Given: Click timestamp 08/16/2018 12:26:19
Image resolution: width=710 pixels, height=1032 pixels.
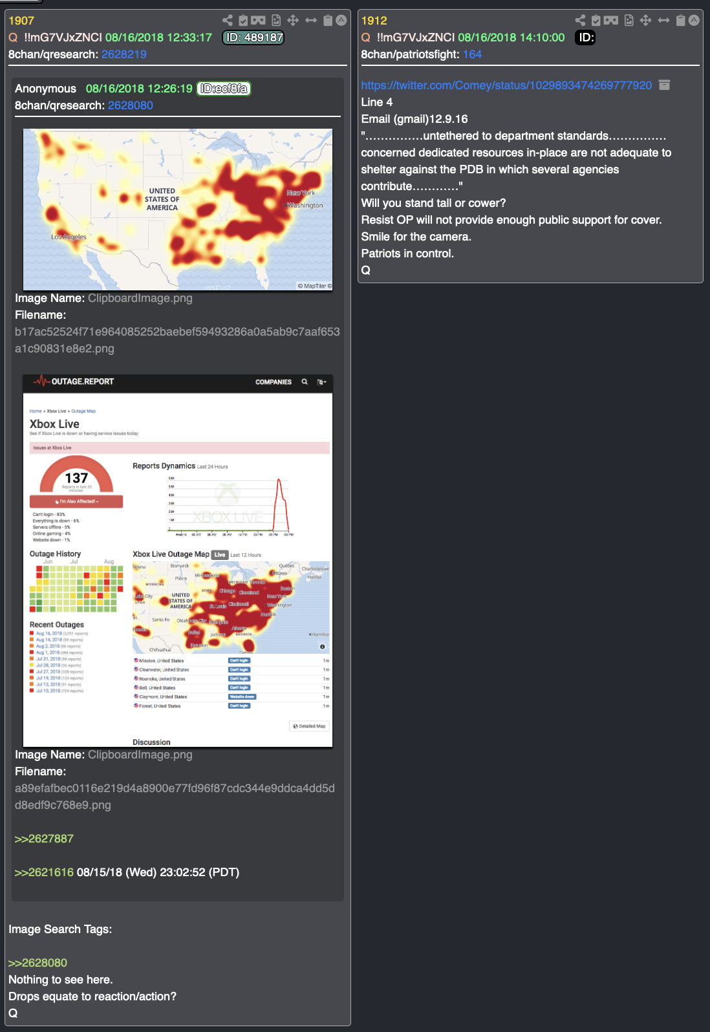Looking at the screenshot, I should (x=139, y=89).
